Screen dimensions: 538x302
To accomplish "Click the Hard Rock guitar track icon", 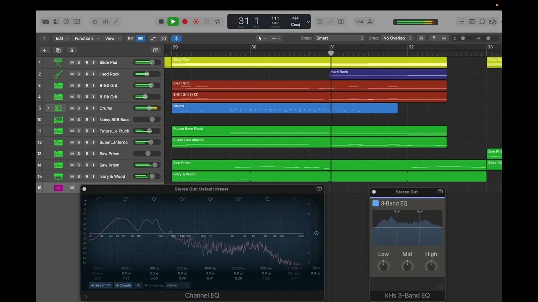I will 58,74.
